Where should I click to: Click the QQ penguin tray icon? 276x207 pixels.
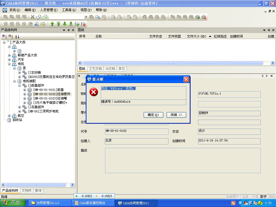(246, 203)
